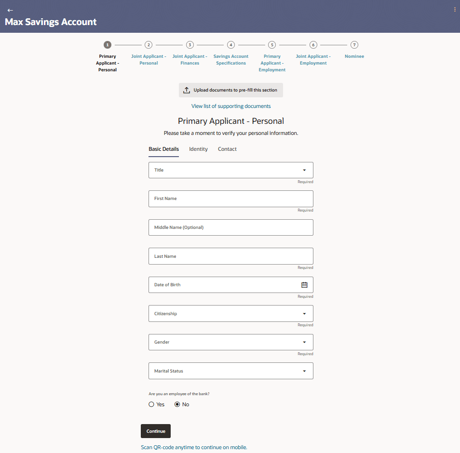Screen dimensions: 460x453
Task: Go back using the arrow icon
Action: click(10, 10)
